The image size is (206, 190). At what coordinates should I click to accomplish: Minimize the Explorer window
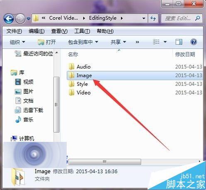tap(167, 4)
